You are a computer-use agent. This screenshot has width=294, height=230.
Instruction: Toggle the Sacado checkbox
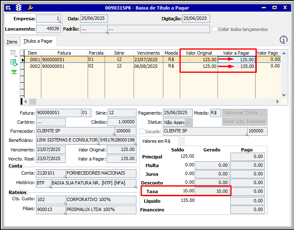tap(142, 132)
